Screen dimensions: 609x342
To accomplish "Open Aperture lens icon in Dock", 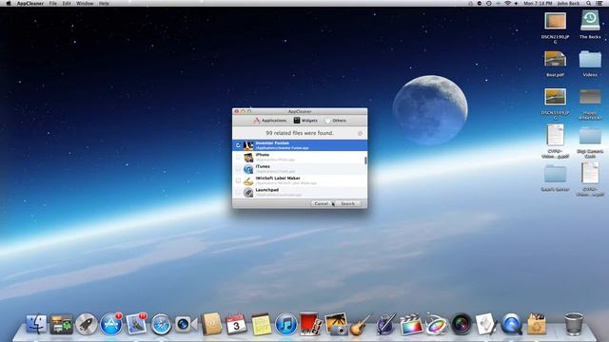I will tap(461, 324).
